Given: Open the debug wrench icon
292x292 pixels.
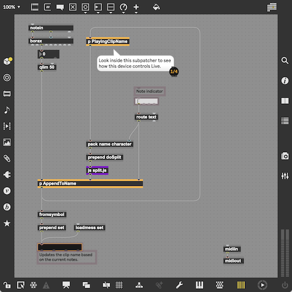Looking at the screenshot, I should 179,285.
